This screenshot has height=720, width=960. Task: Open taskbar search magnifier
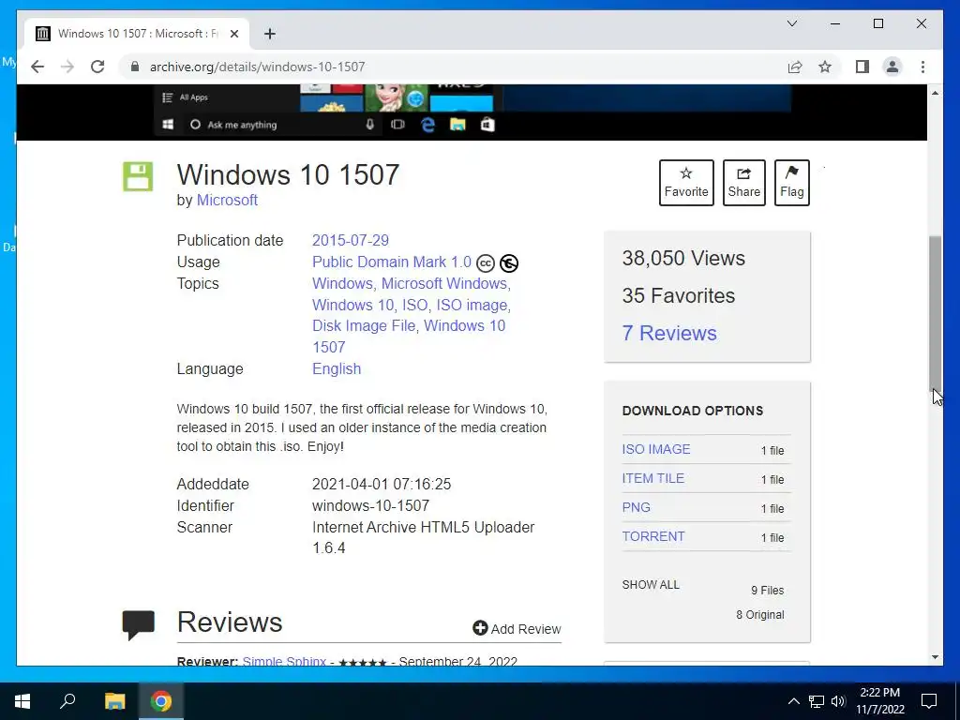pyautogui.click(x=67, y=701)
